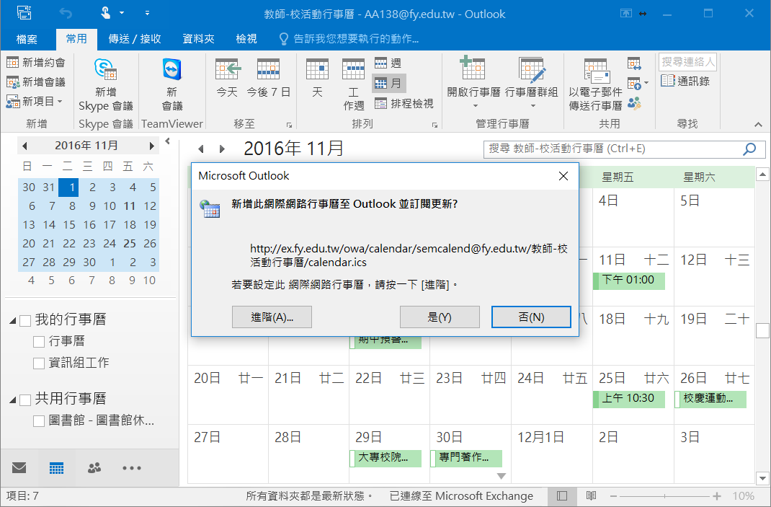The width and height of the screenshot is (771, 507).
Task: Go to next month in main calendar
Action: (222, 149)
